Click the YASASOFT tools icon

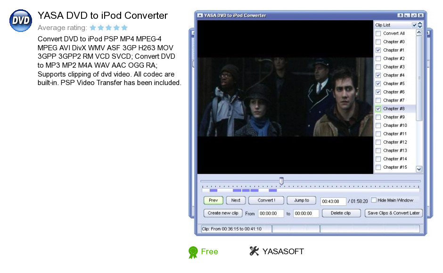tap(254, 251)
